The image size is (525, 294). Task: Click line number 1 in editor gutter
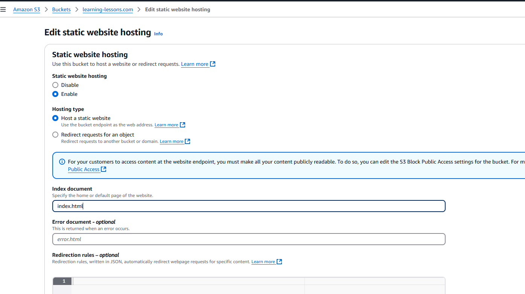(x=64, y=281)
